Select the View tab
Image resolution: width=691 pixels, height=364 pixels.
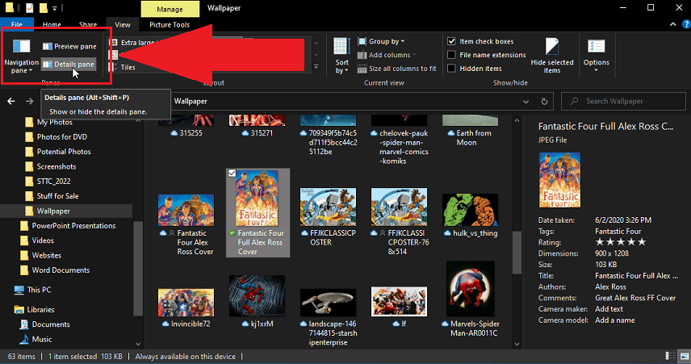coord(123,25)
